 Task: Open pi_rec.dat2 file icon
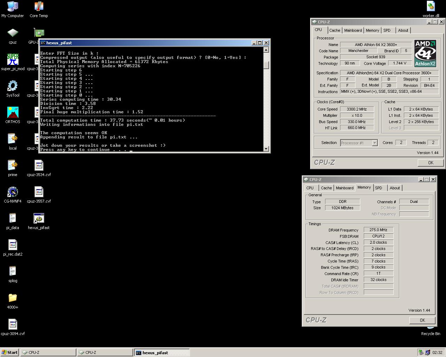point(13,248)
